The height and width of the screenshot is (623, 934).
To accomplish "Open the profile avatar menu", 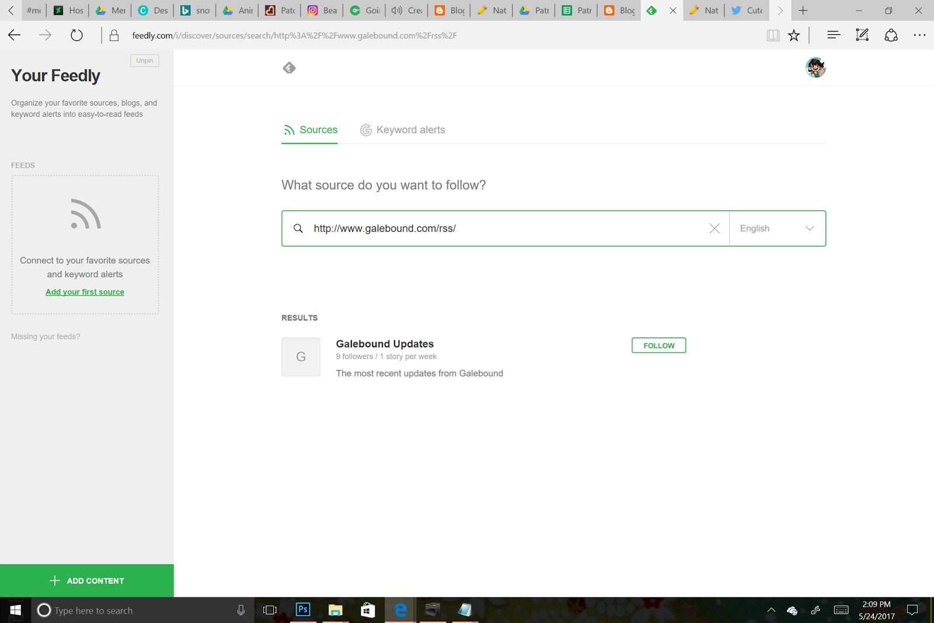I will [x=815, y=68].
